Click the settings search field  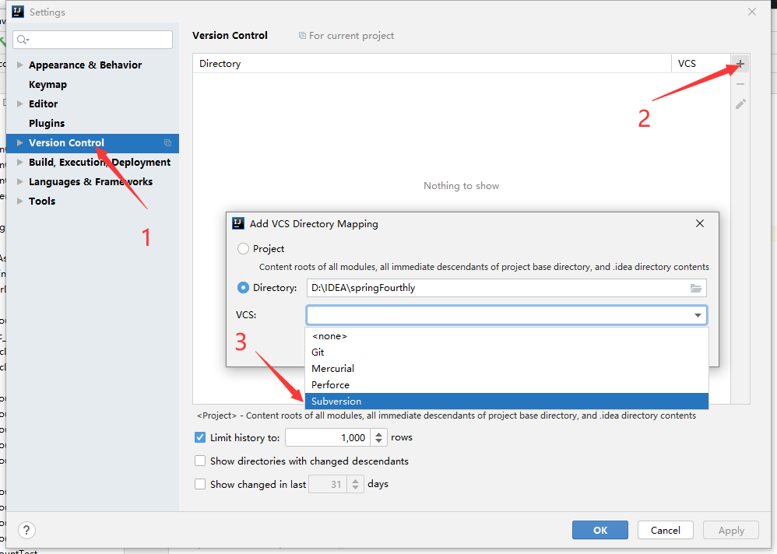[93, 40]
